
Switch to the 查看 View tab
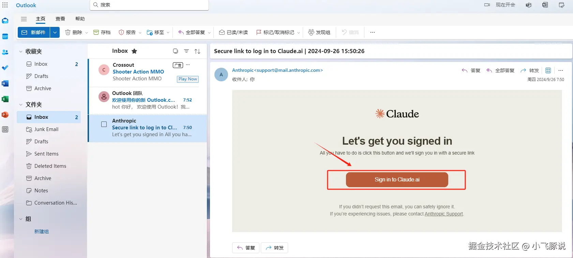click(60, 19)
